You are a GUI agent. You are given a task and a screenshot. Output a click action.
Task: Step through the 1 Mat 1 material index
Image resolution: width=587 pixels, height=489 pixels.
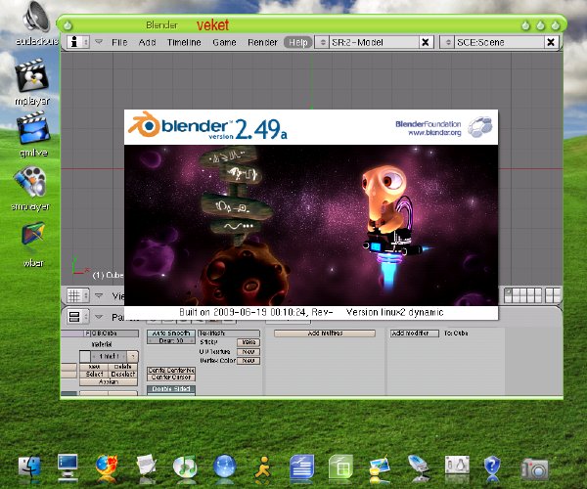109,356
